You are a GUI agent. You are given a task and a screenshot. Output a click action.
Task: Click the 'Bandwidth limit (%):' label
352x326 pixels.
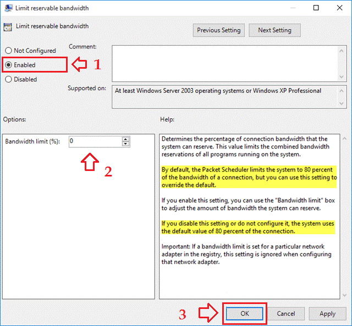[32, 142]
